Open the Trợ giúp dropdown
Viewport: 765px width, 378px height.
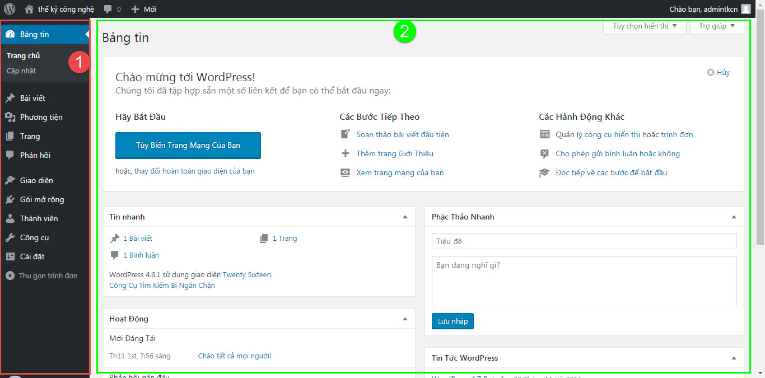(x=716, y=26)
